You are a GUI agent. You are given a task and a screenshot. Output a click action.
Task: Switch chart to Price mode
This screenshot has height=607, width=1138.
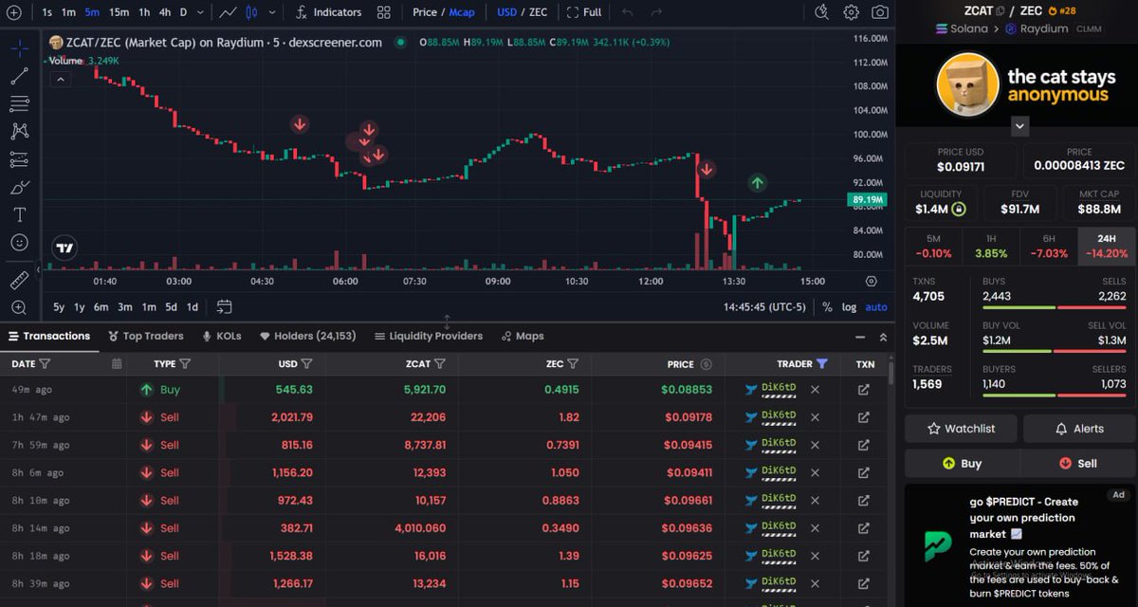click(425, 12)
